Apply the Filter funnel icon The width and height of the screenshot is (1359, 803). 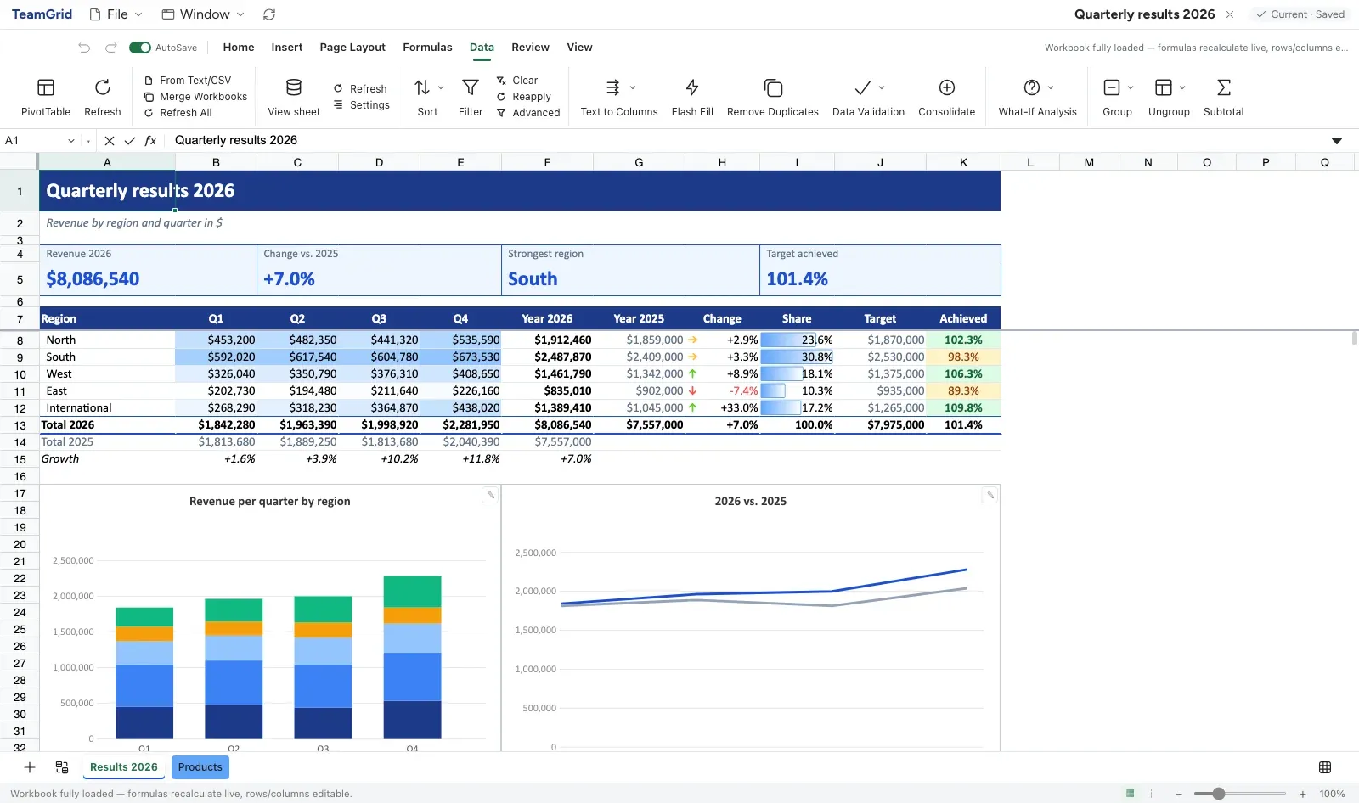pos(470,87)
